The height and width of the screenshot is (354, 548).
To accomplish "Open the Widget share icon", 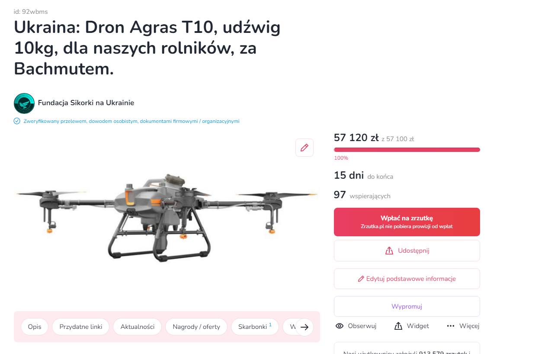I will [398, 326].
